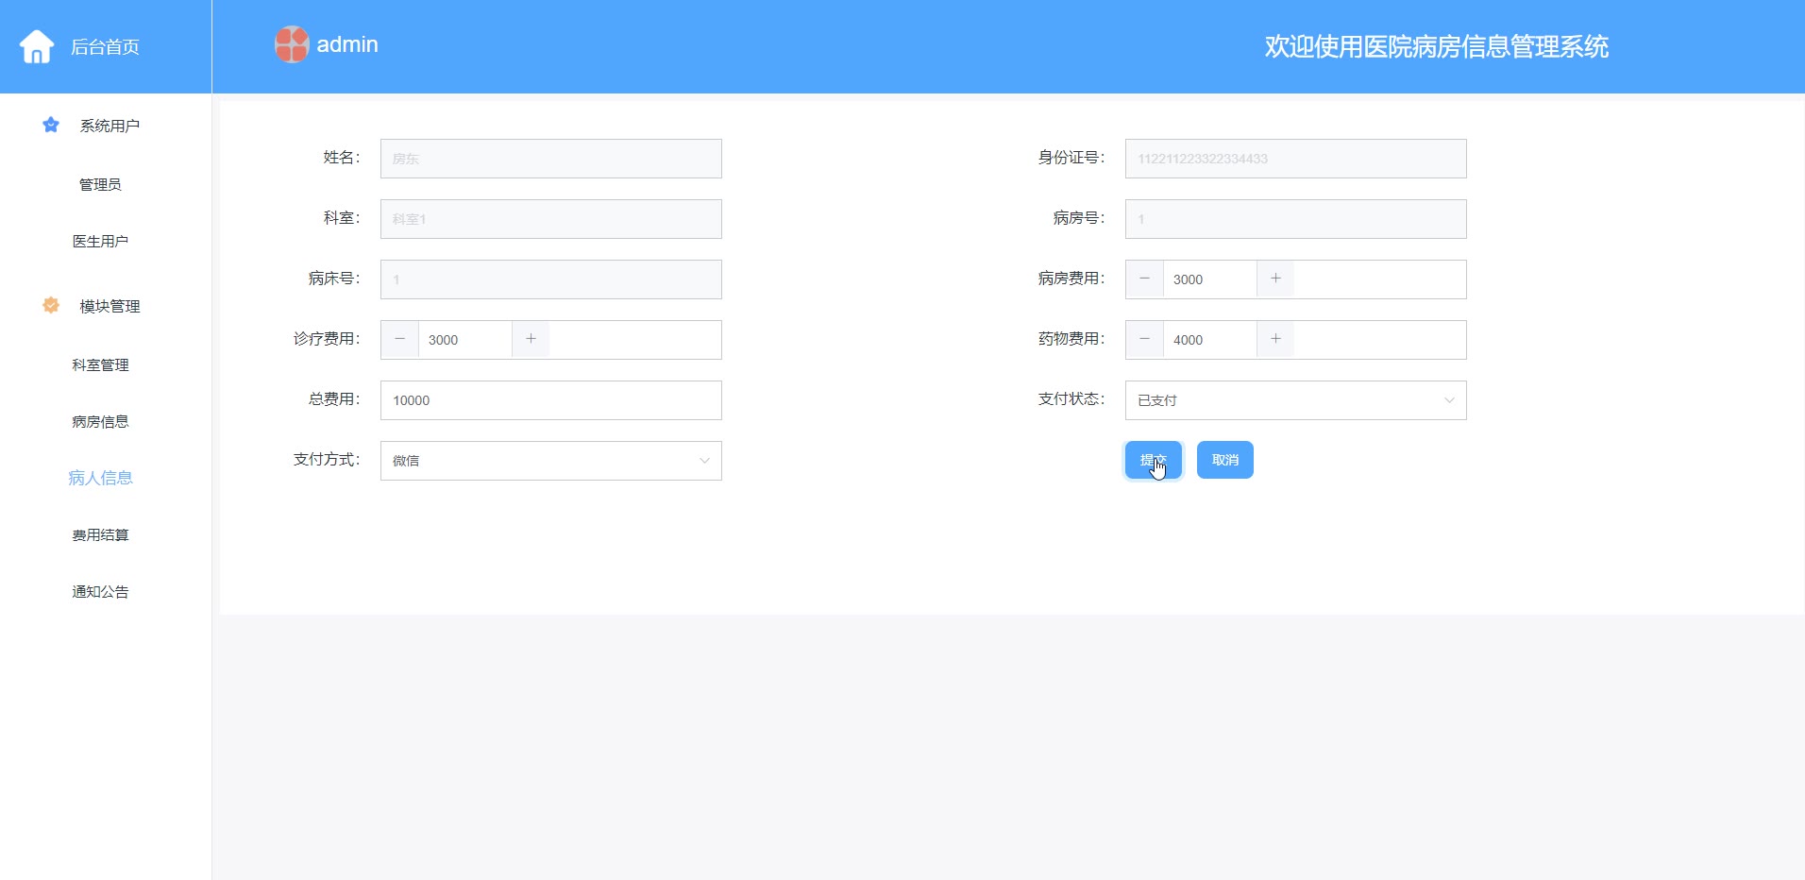Click the 支付状态 label
Viewport: 1805px width, 880px height.
pos(1071,399)
